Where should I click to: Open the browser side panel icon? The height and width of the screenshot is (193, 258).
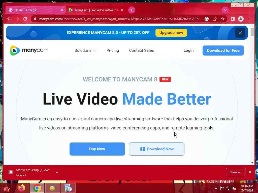click(x=233, y=19)
